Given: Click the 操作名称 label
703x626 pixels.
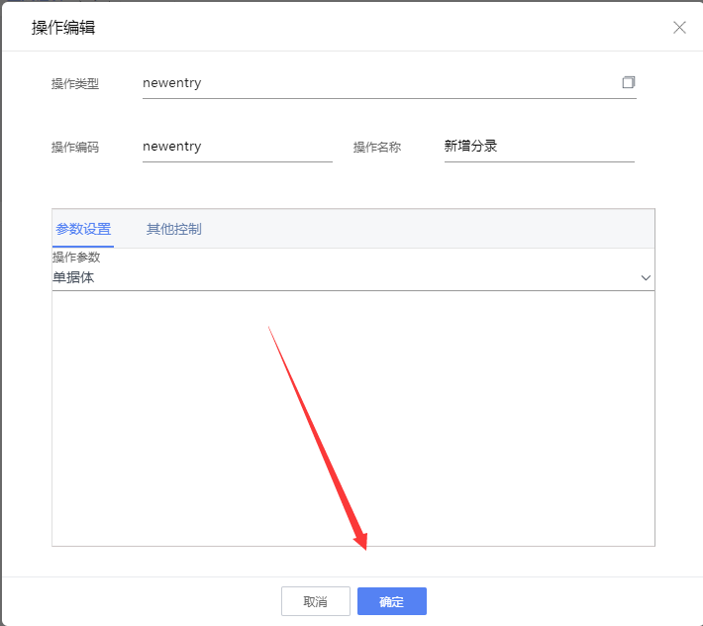Looking at the screenshot, I should point(377,147).
